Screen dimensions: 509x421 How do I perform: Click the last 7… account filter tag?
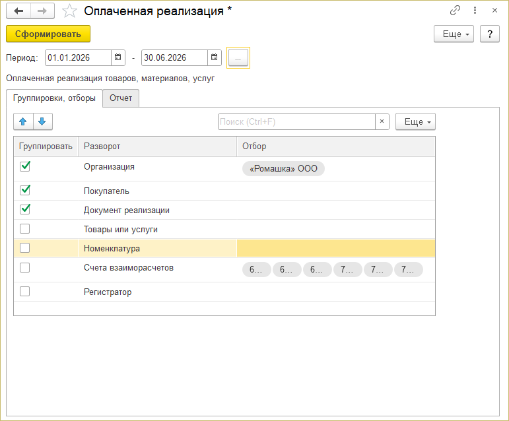(409, 269)
